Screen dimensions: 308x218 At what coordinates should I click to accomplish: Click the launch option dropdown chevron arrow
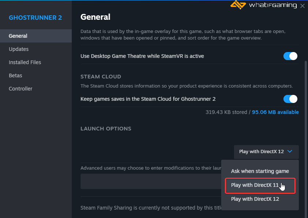point(290,151)
